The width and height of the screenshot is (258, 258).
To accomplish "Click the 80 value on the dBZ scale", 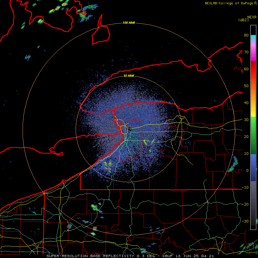I will coord(246,35).
